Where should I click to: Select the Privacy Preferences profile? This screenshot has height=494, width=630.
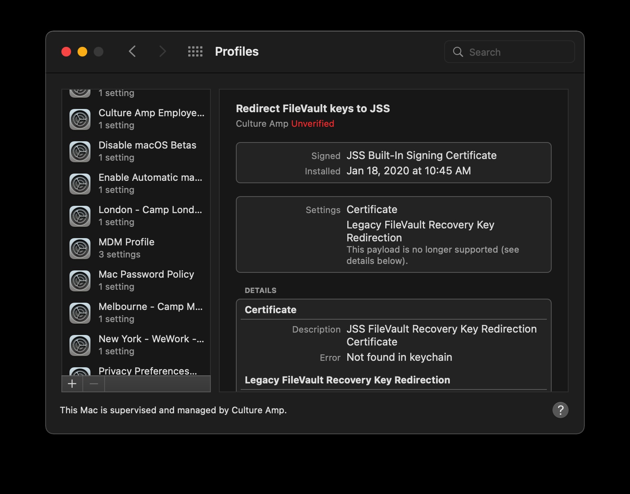click(136, 369)
